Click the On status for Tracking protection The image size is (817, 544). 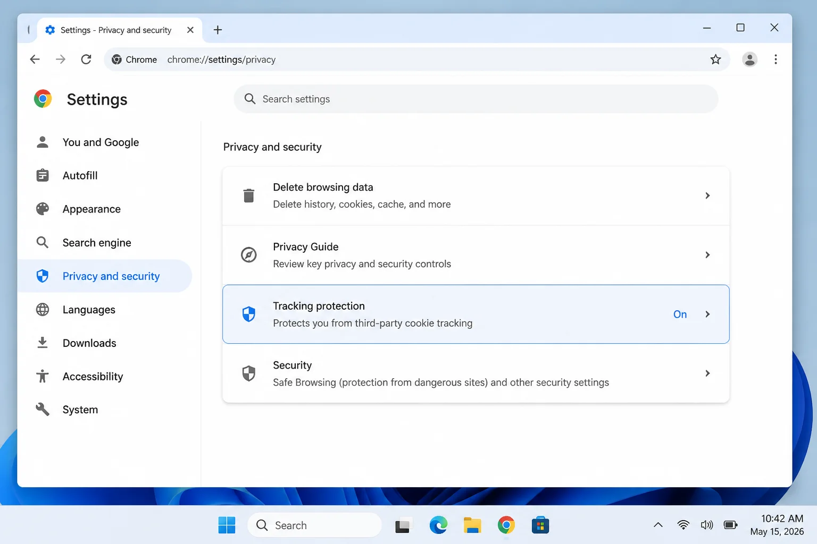680,314
